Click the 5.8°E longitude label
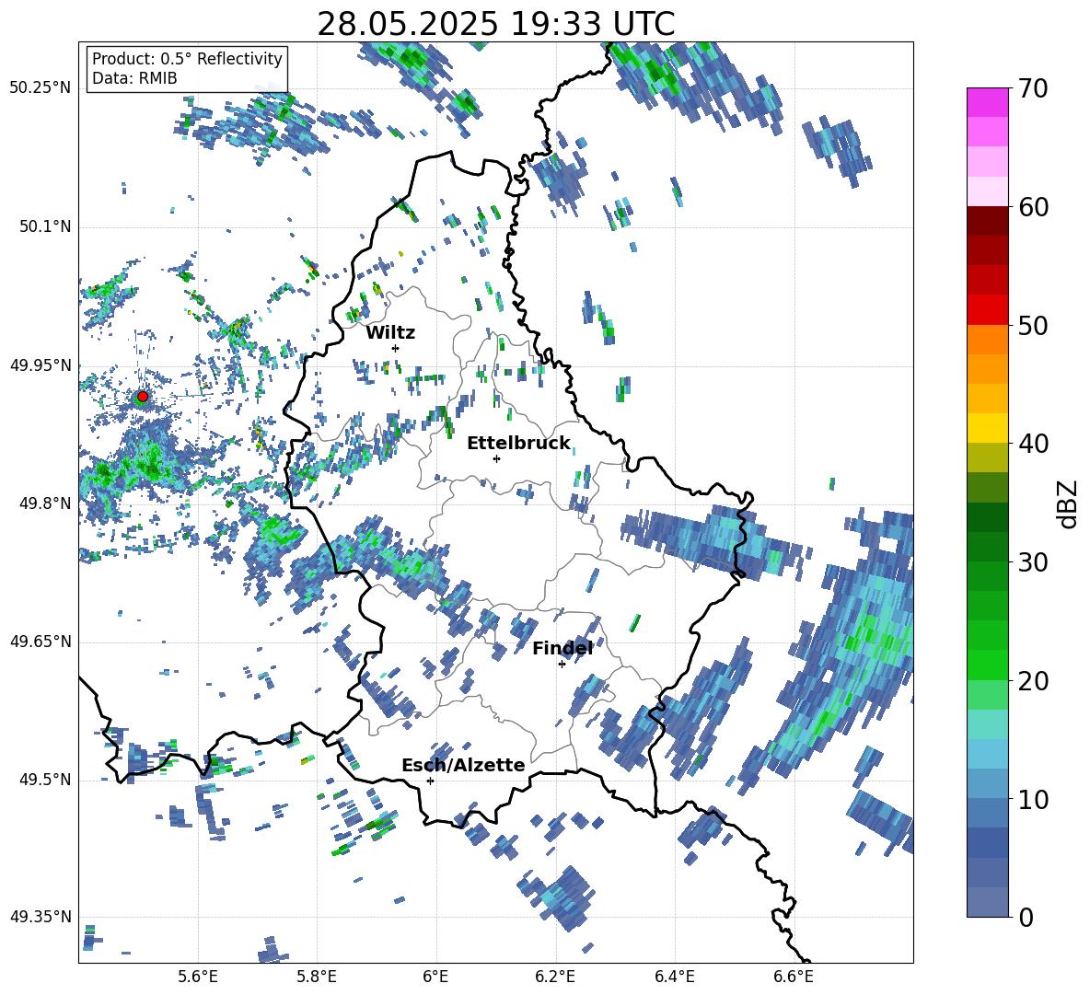Viewport: 1090px width, 995px height. [x=317, y=977]
